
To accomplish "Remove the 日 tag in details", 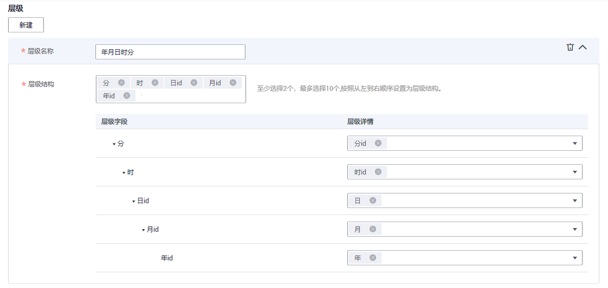I will point(373,200).
